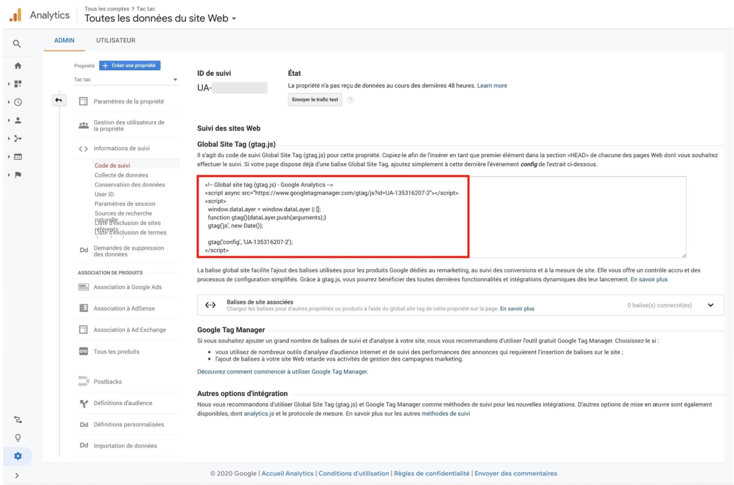Image resolution: width=734 pixels, height=485 pixels.
Task: Open the Acquisition arrows icon
Action: [18, 139]
